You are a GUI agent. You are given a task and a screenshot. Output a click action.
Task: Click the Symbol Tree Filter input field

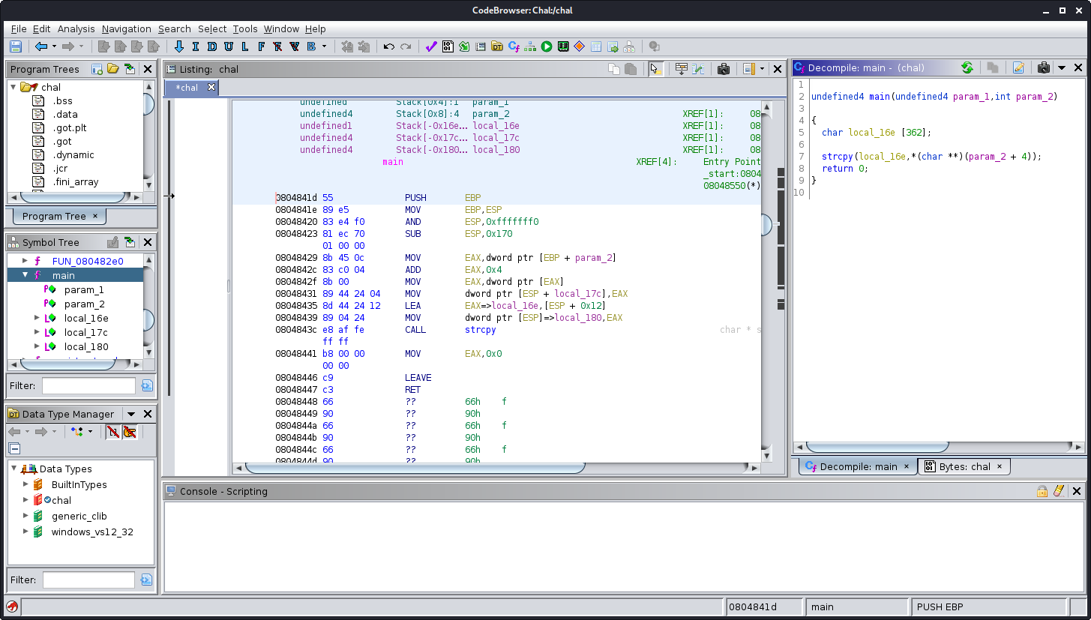tap(88, 386)
